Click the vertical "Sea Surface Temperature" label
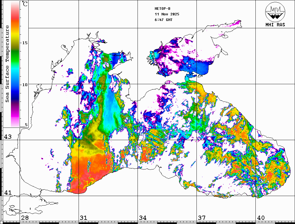295x224 pixels. coord(7,64)
